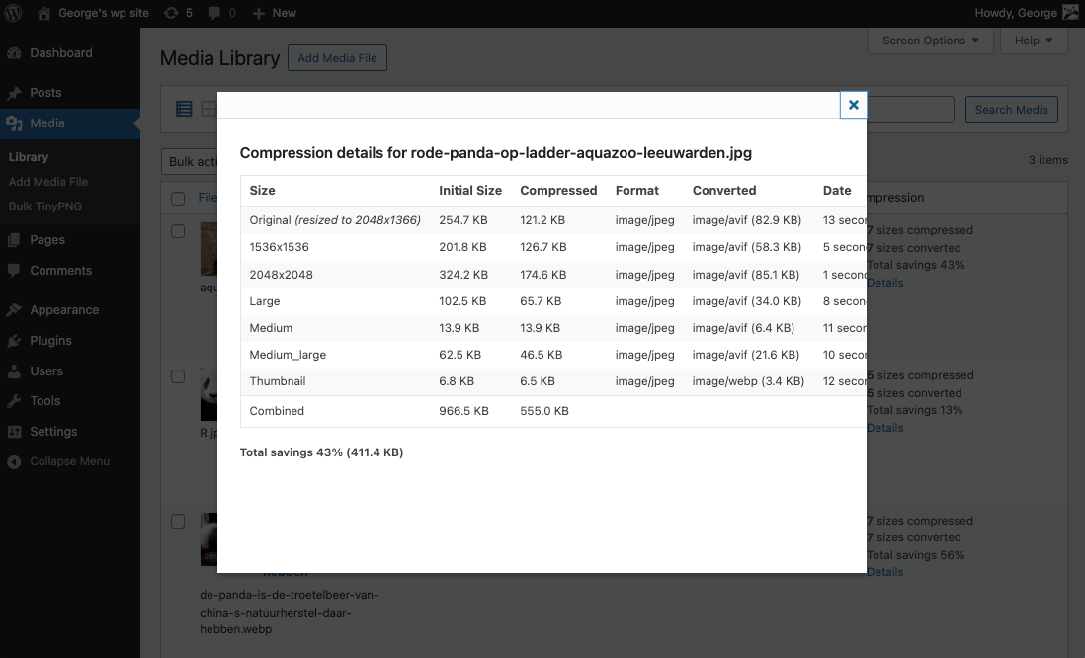Click George's wp site link

click(x=104, y=13)
